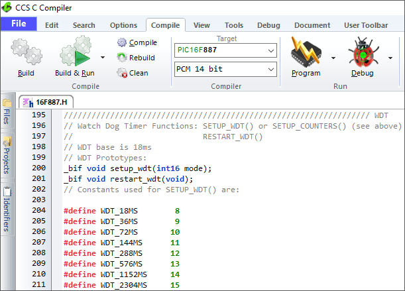Click the WDT_2304MS define name

(124, 285)
